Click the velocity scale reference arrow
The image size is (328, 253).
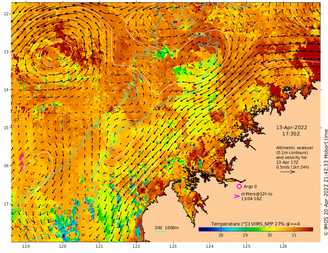[x=287, y=172]
